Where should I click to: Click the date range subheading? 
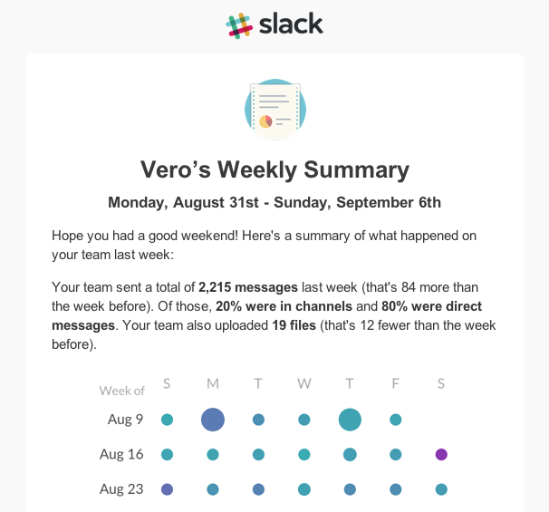click(274, 202)
